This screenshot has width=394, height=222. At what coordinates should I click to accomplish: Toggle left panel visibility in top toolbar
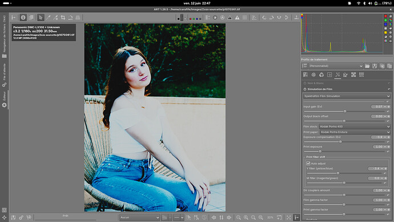(x=14, y=17)
